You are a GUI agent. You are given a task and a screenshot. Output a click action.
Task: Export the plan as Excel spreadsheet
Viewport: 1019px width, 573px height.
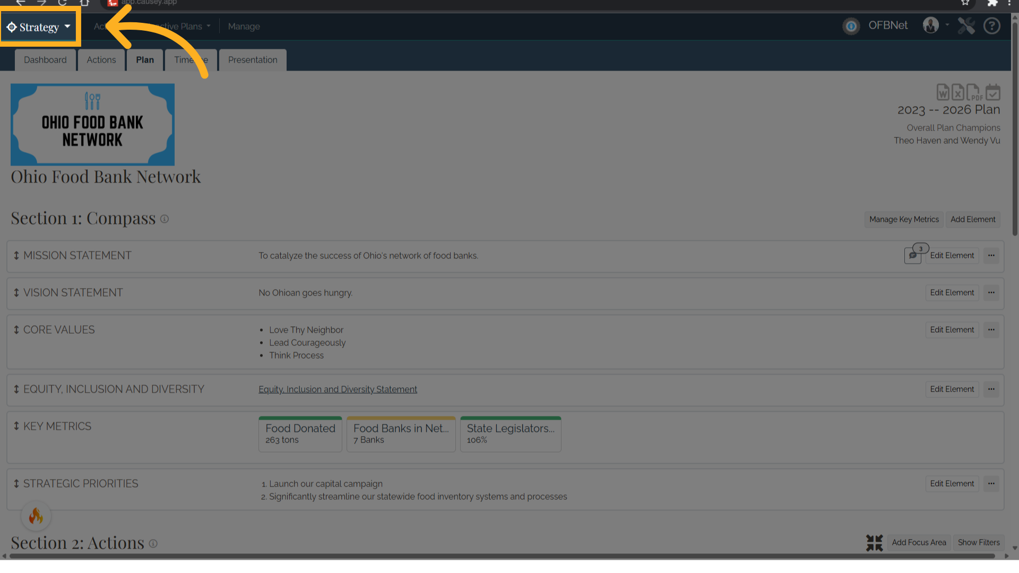pos(957,92)
